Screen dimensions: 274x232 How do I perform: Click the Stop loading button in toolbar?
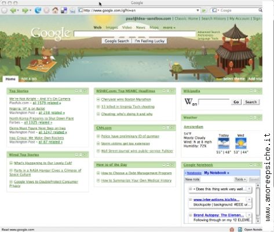tap(46, 10)
